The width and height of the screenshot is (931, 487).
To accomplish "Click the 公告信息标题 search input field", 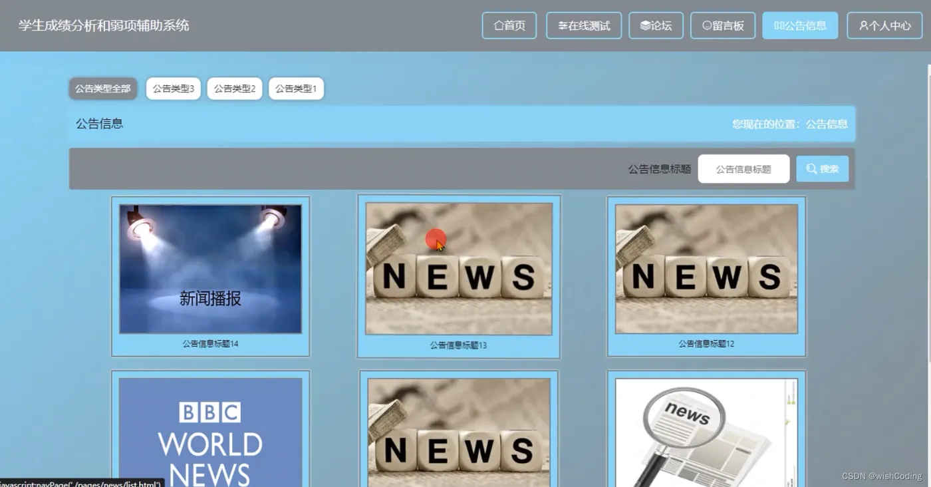I will [743, 169].
